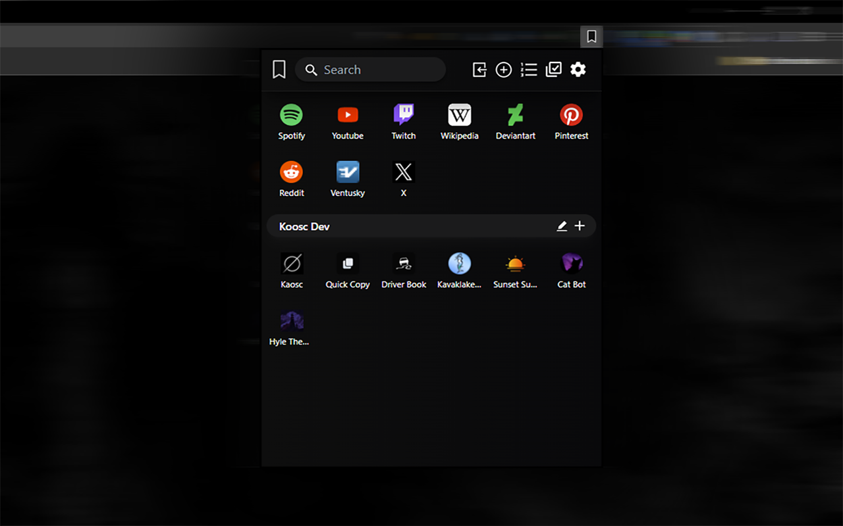Open the Cat Bot bookmark
This screenshot has height=526, width=843.
(x=572, y=270)
